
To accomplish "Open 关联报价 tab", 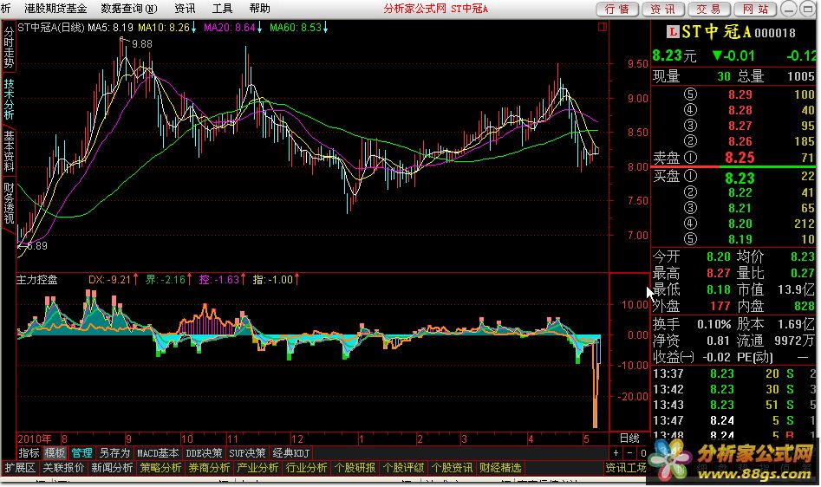I will (x=63, y=468).
